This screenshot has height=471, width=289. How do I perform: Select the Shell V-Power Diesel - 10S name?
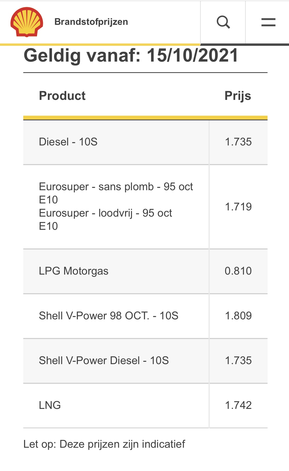coord(104,360)
